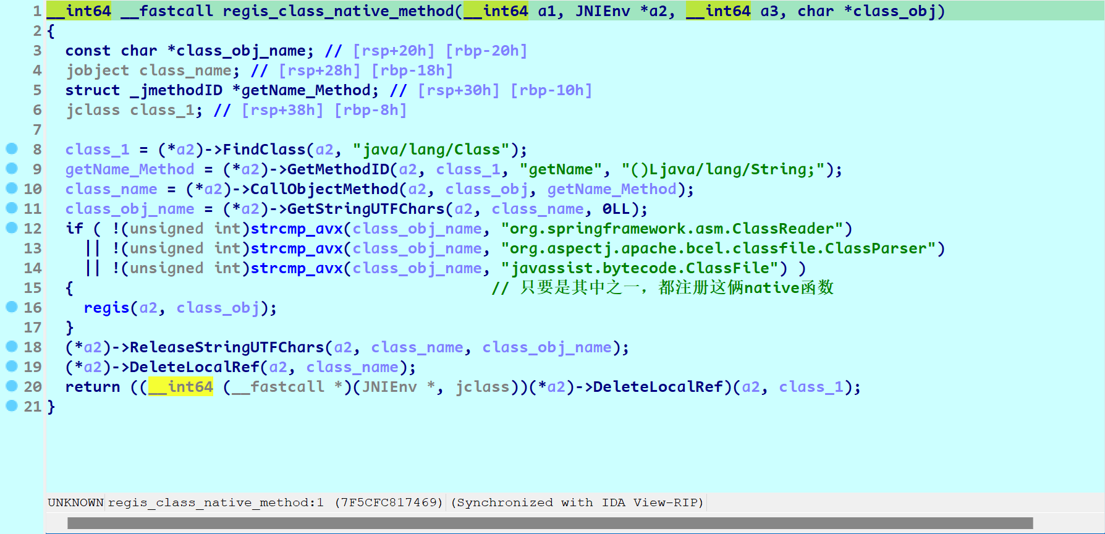Viewport: 1105px width, 534px height.
Task: Click the FindClass call on line 8
Action: point(265,150)
